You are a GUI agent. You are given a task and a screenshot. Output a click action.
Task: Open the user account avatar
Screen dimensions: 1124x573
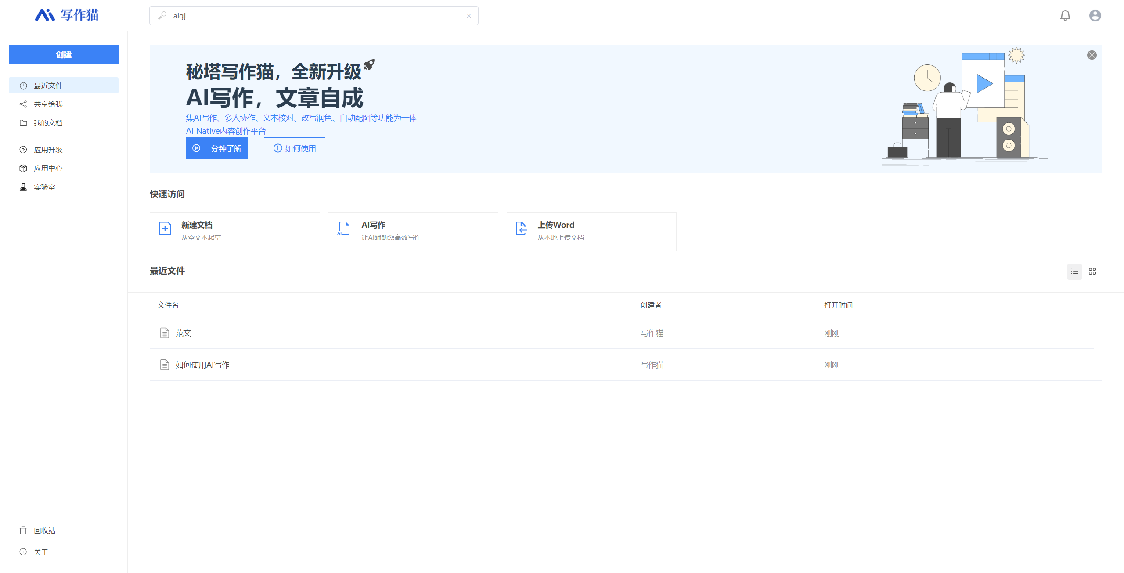[1095, 16]
